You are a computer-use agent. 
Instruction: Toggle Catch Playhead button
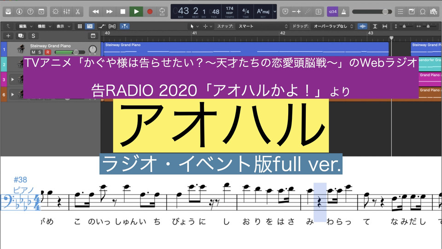(x=124, y=26)
